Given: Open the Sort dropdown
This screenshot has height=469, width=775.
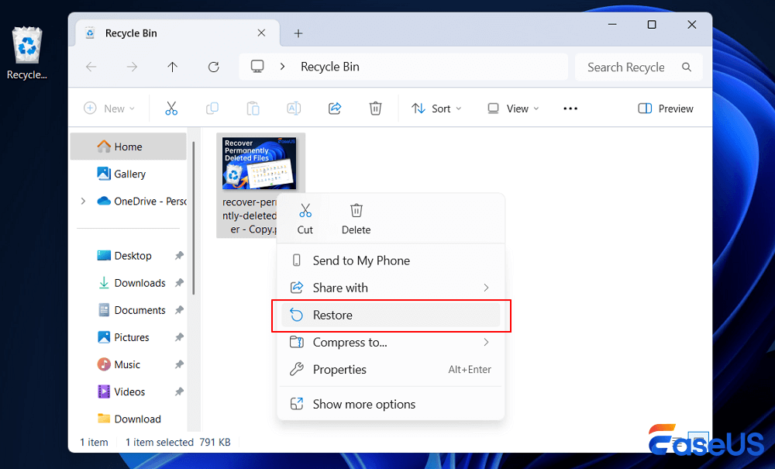Looking at the screenshot, I should pos(436,108).
